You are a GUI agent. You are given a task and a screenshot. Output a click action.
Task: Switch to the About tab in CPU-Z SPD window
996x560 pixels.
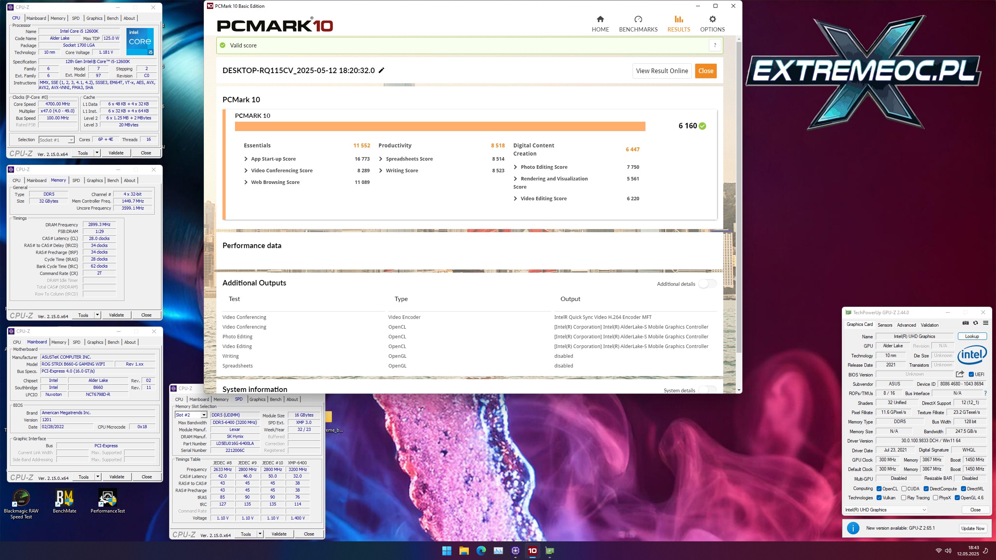(x=292, y=399)
